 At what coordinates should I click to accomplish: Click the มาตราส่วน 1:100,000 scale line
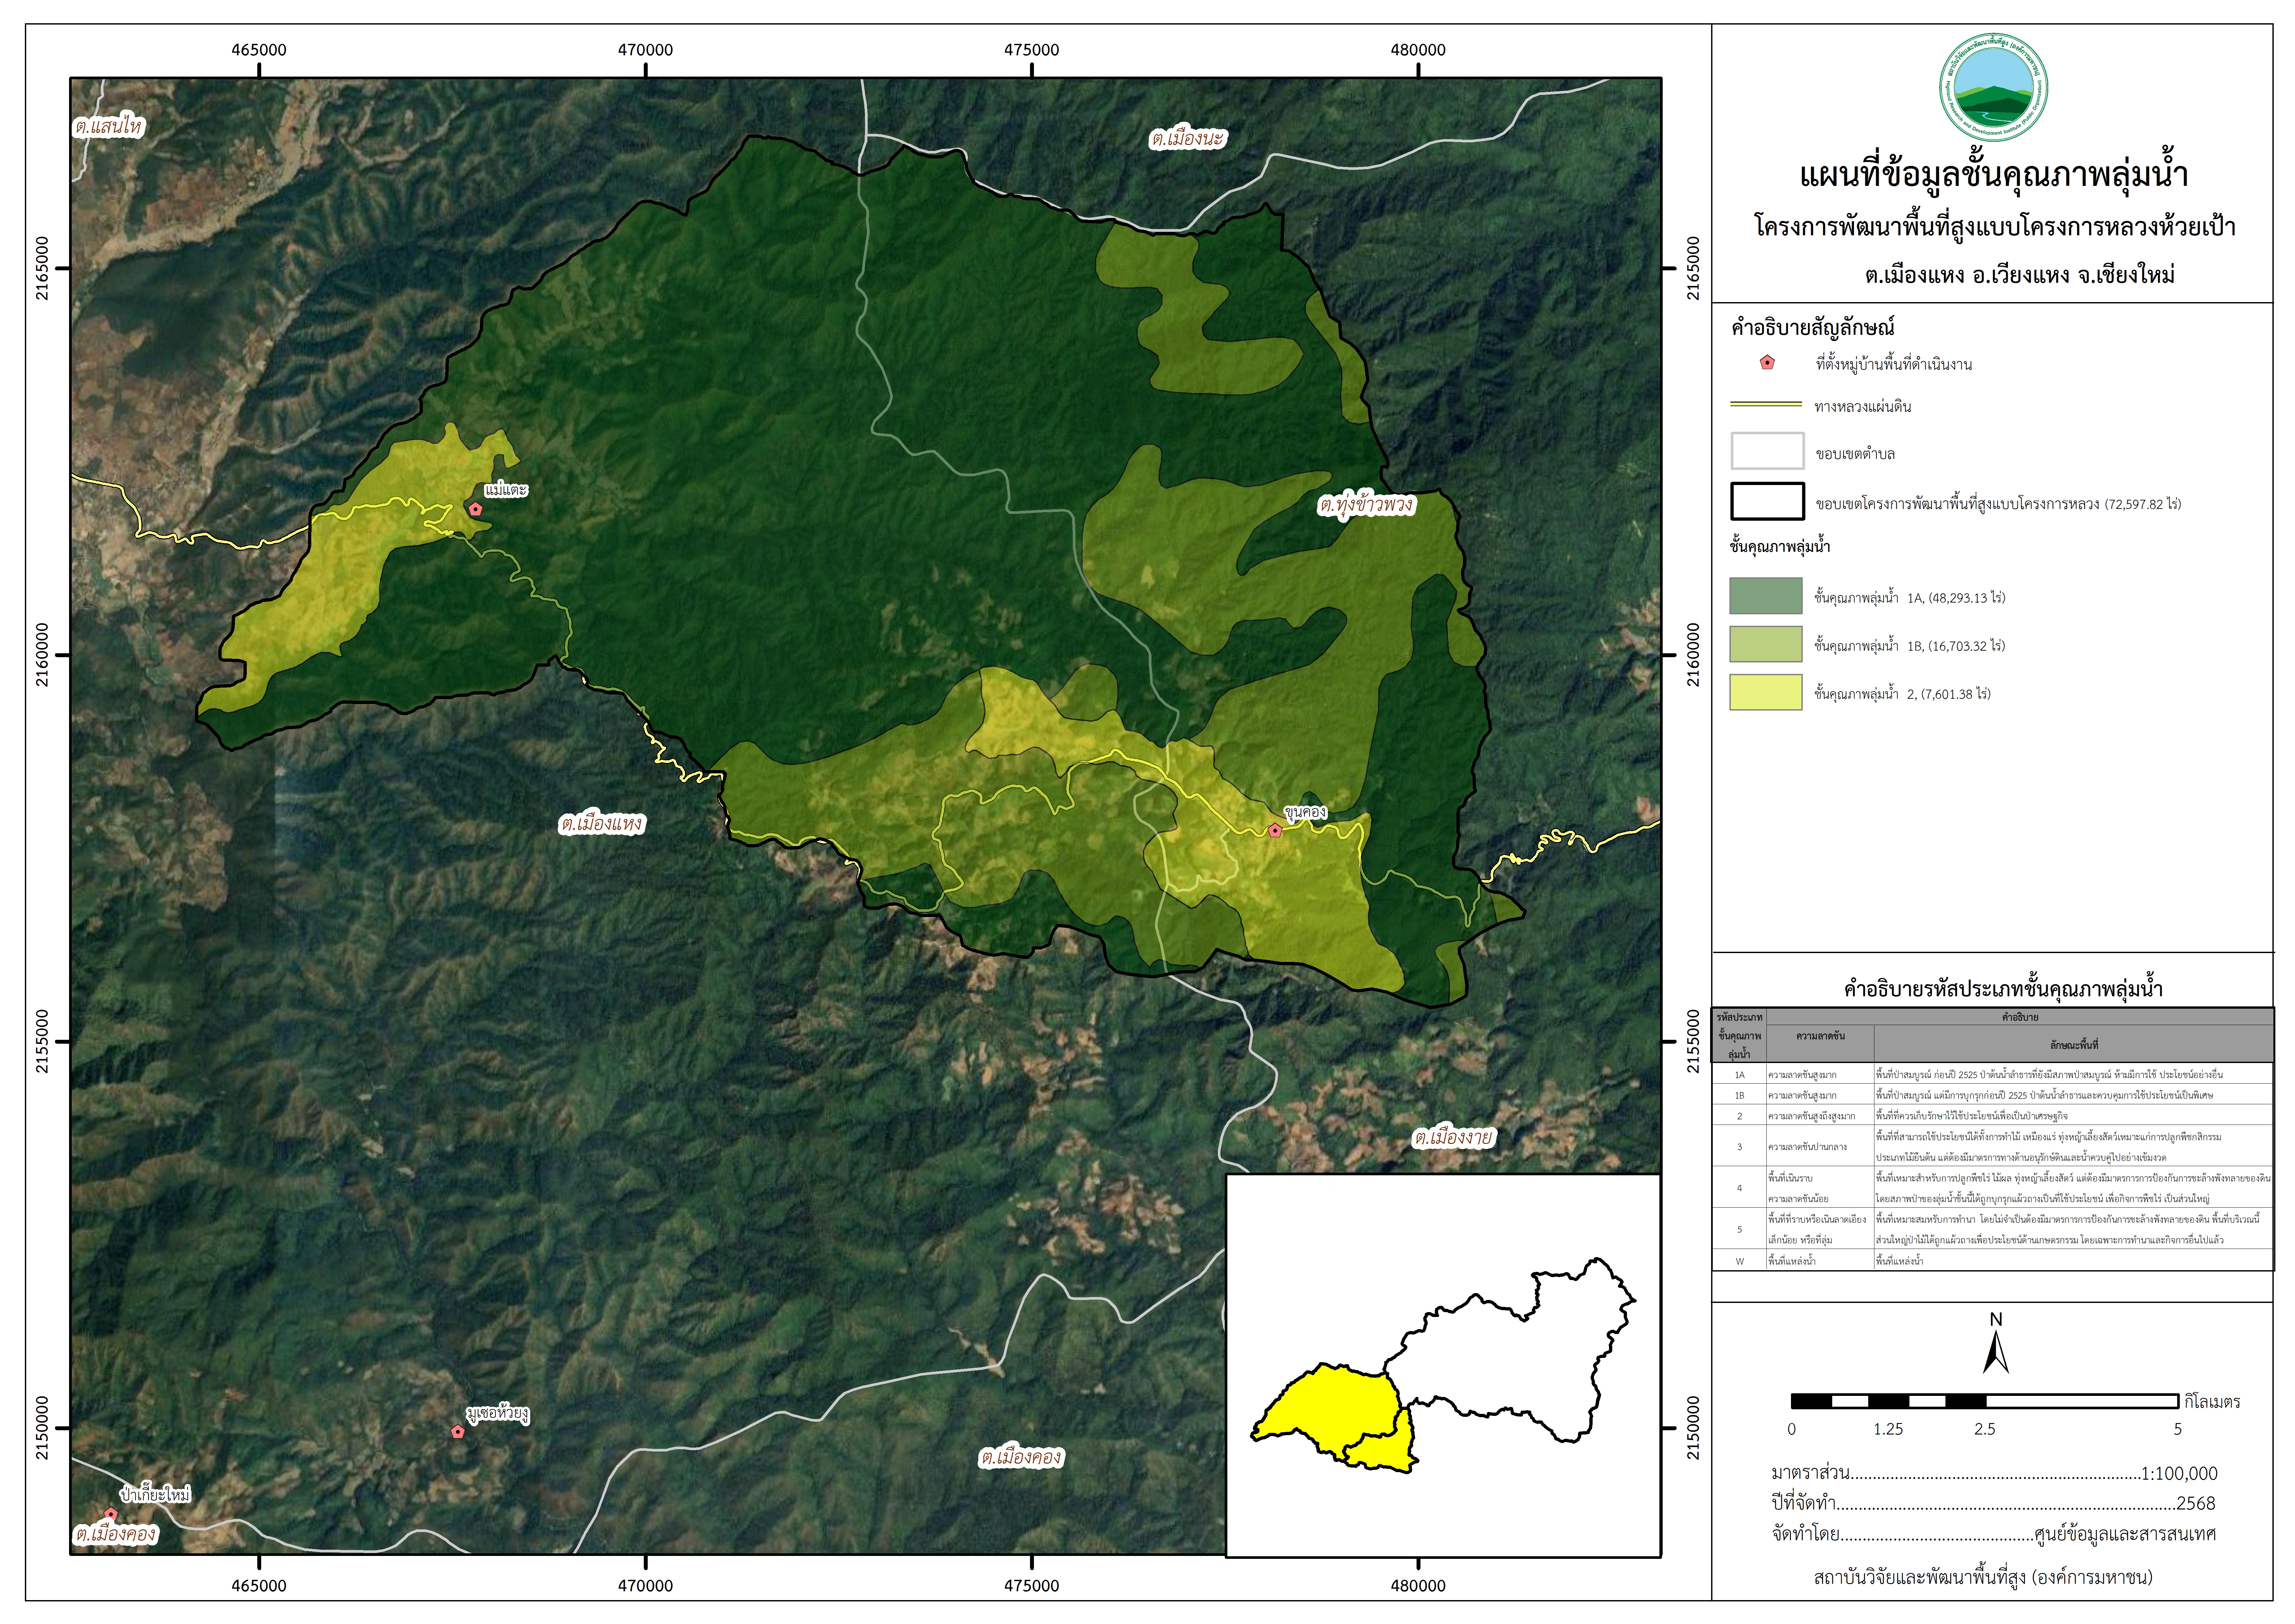[1994, 1473]
